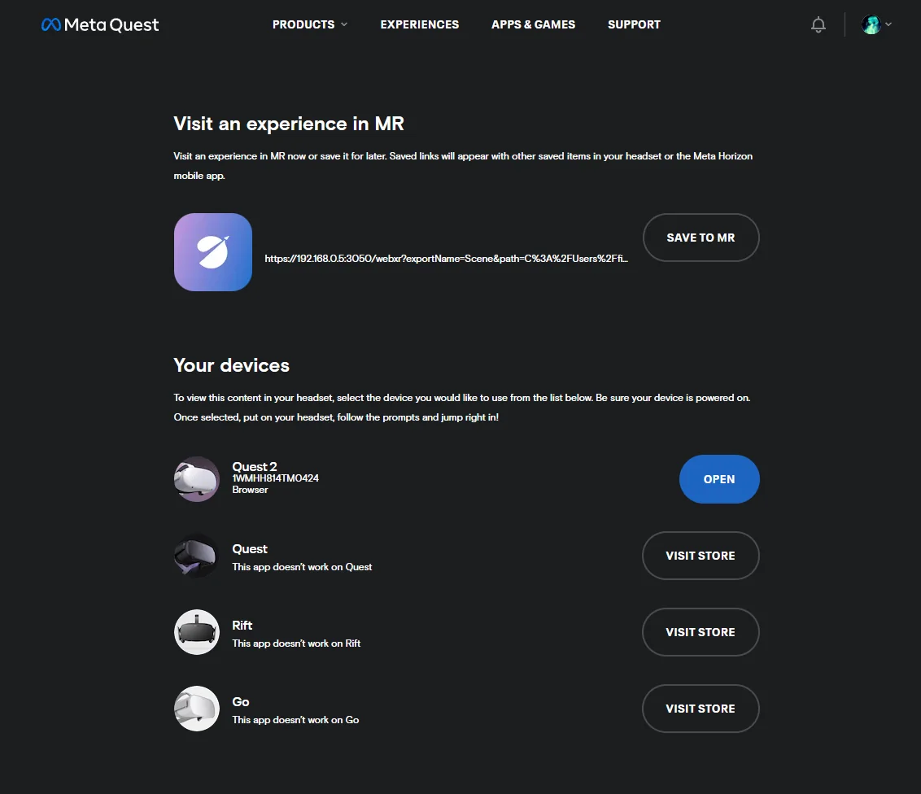Click the purple rocket app icon

pyautogui.click(x=213, y=252)
